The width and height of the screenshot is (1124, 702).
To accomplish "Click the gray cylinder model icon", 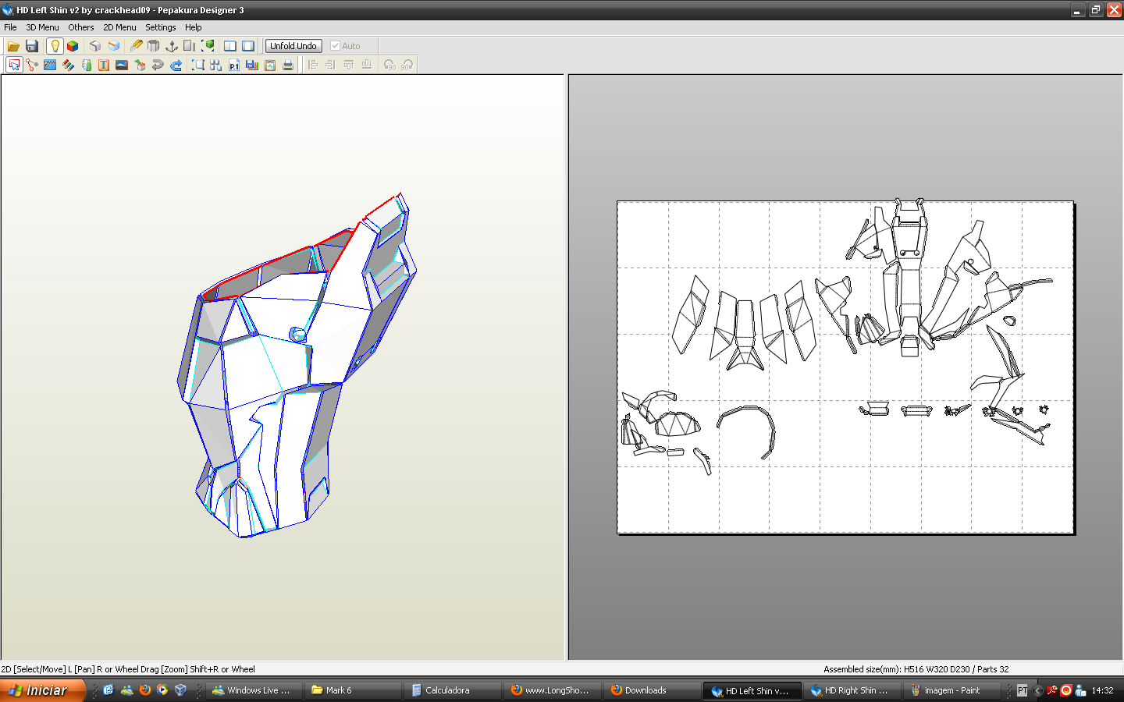I will click(x=154, y=46).
